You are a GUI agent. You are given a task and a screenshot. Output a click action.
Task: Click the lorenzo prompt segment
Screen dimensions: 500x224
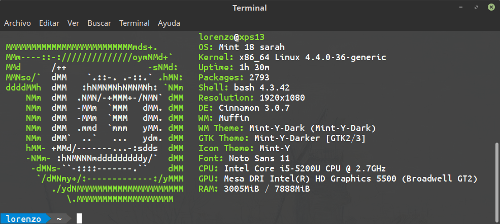click(23, 219)
